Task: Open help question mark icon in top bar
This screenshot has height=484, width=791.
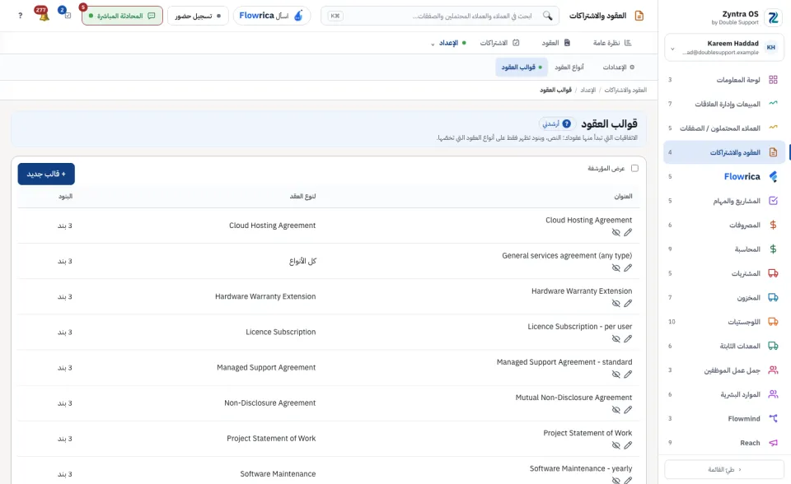Action: (x=20, y=16)
